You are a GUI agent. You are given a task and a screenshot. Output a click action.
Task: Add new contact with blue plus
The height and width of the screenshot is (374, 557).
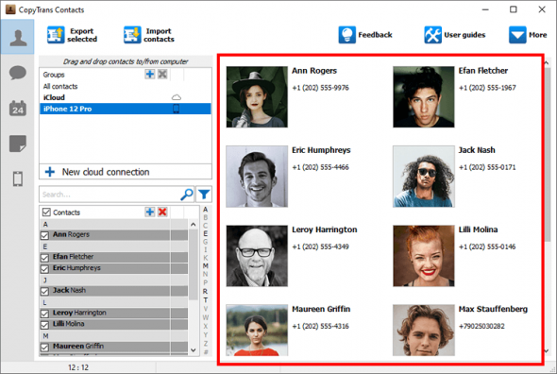(150, 212)
